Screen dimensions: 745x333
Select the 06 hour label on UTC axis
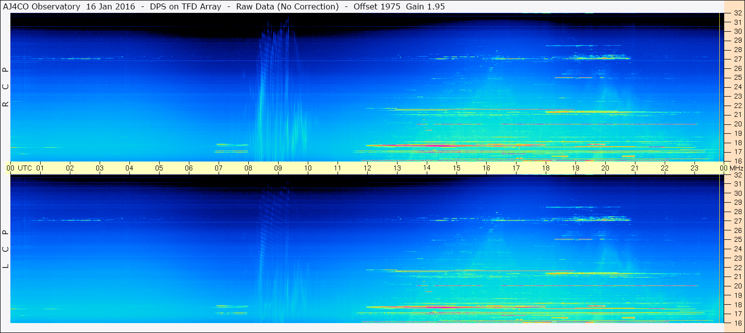pos(189,168)
